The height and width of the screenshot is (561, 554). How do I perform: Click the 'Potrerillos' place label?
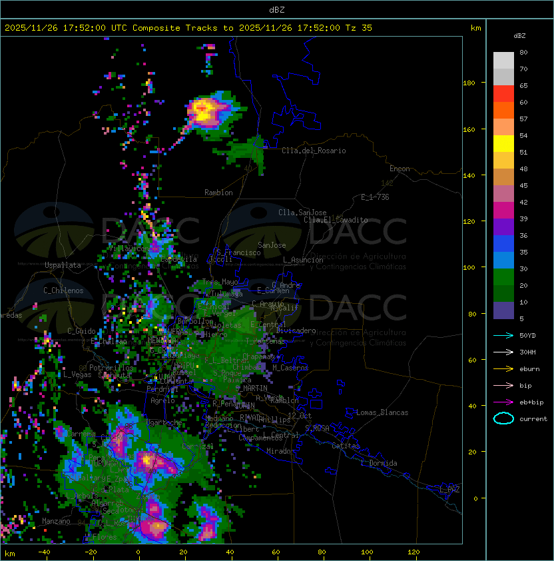tap(111, 368)
